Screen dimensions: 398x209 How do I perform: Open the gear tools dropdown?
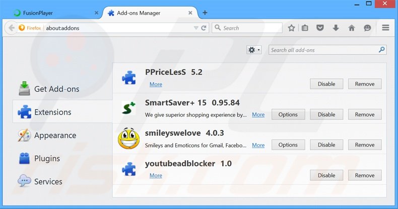pyautogui.click(x=253, y=50)
